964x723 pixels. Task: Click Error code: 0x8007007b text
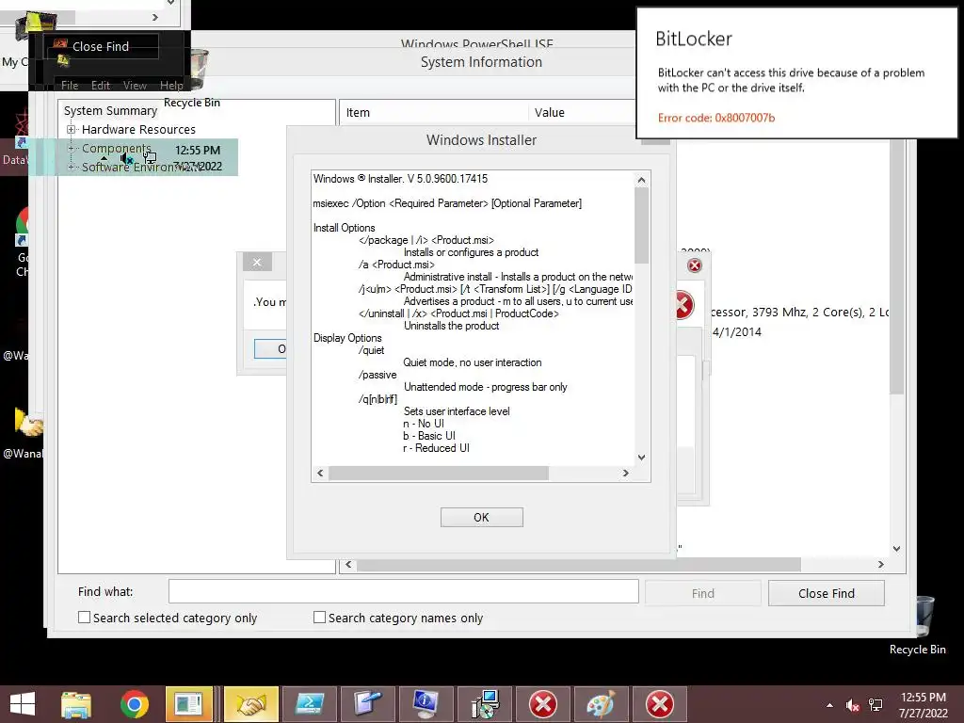point(716,118)
